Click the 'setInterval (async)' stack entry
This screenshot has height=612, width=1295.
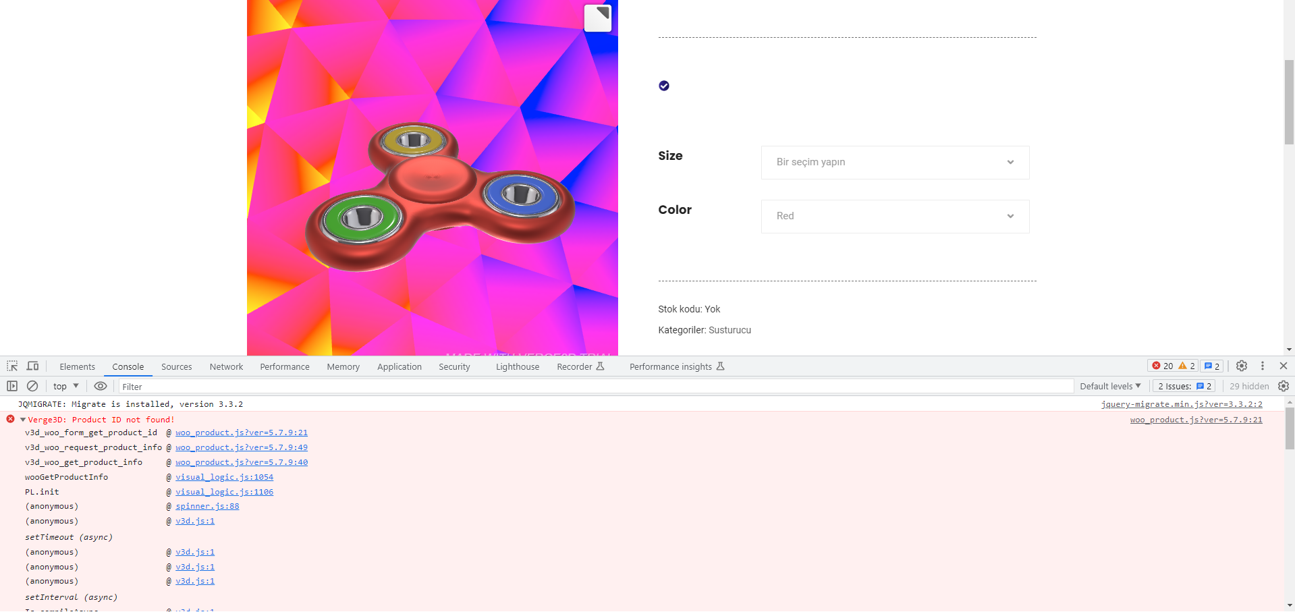tap(71, 597)
